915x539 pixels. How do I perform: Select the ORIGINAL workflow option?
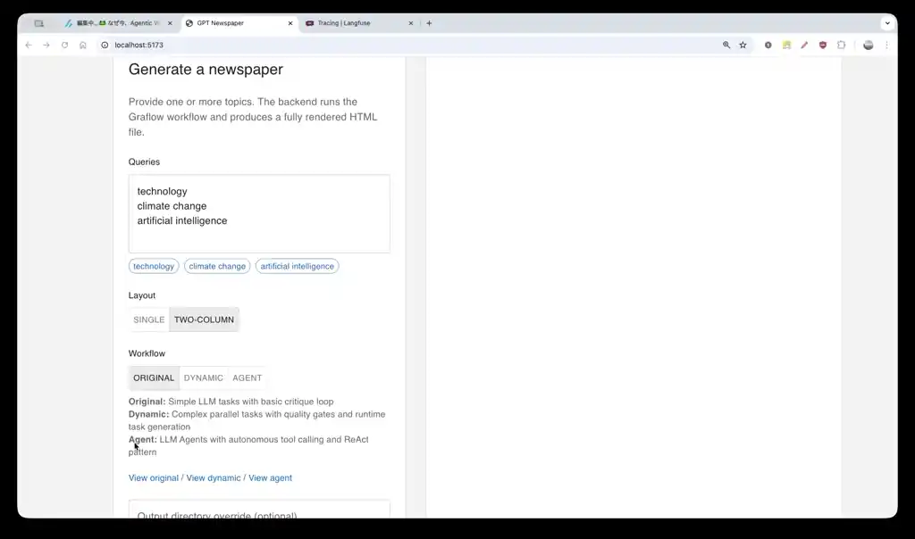pos(154,378)
